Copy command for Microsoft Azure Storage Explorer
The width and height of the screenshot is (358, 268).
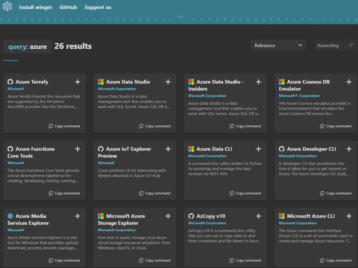[155, 260]
